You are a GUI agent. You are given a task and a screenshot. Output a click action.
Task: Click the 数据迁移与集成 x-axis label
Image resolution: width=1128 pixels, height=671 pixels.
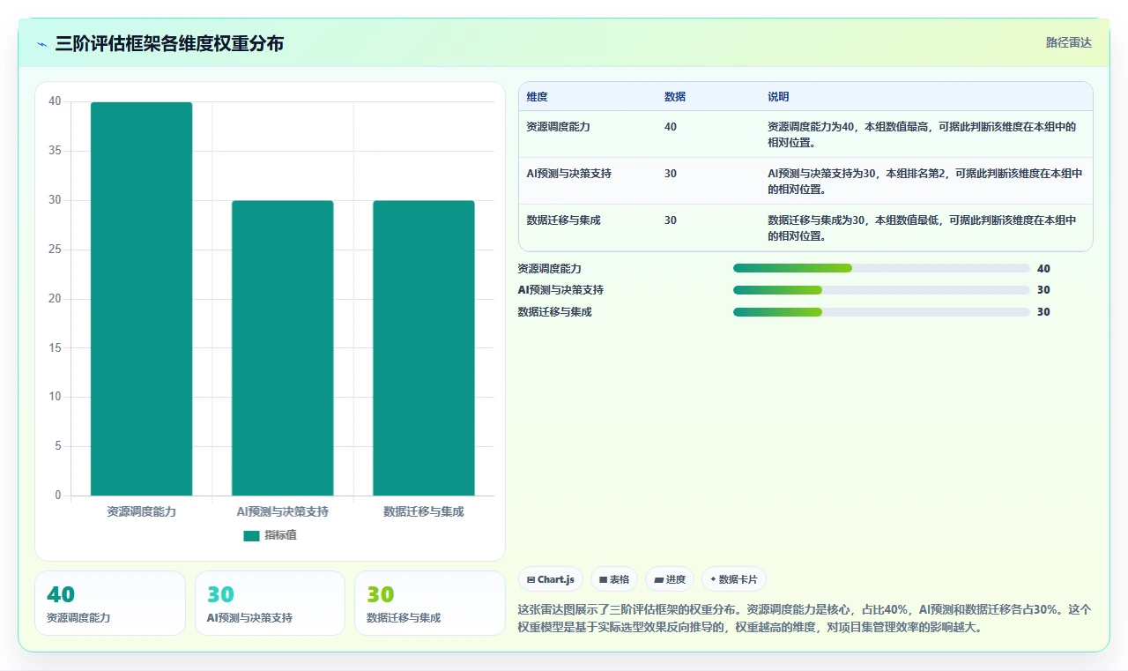424,511
